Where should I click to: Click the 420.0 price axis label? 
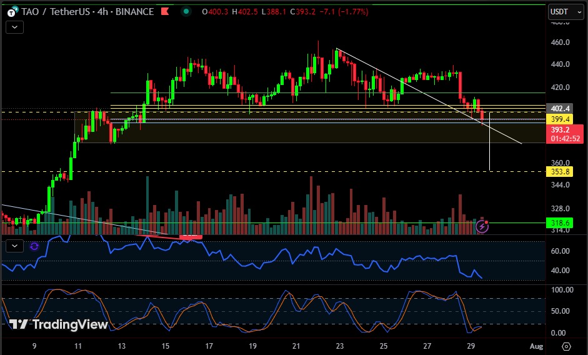coord(561,87)
